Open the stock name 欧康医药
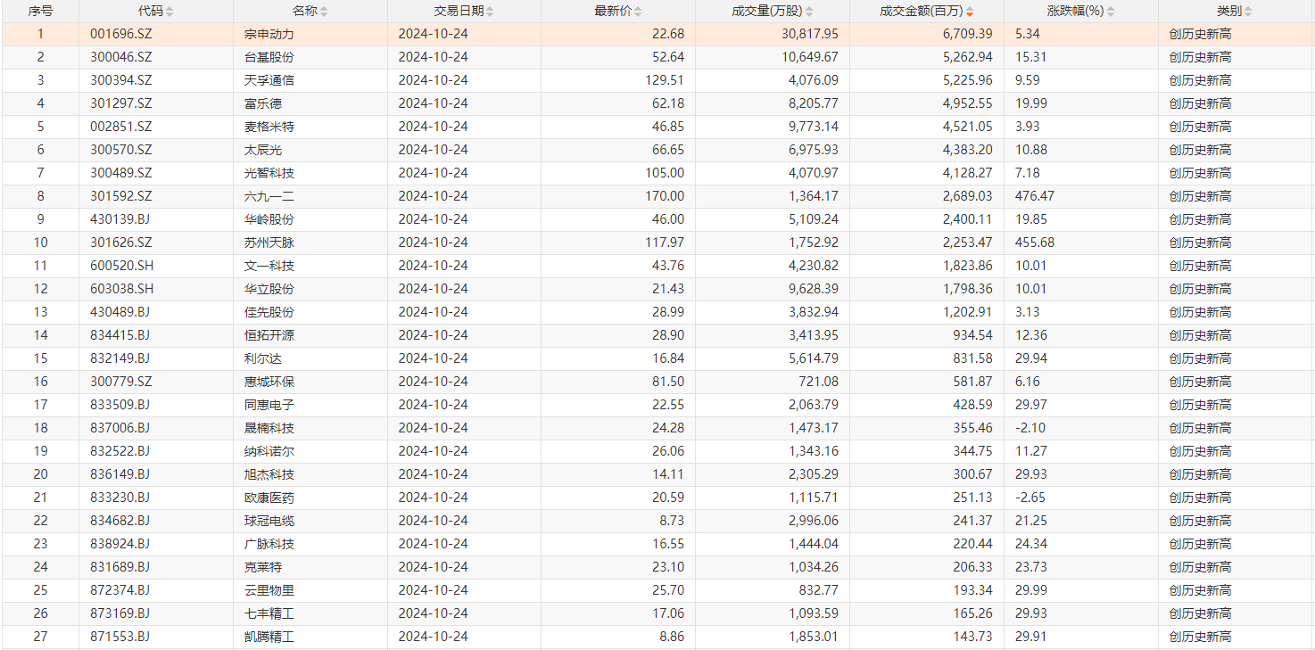Viewport: 1315px width, 650px height. pos(269,498)
